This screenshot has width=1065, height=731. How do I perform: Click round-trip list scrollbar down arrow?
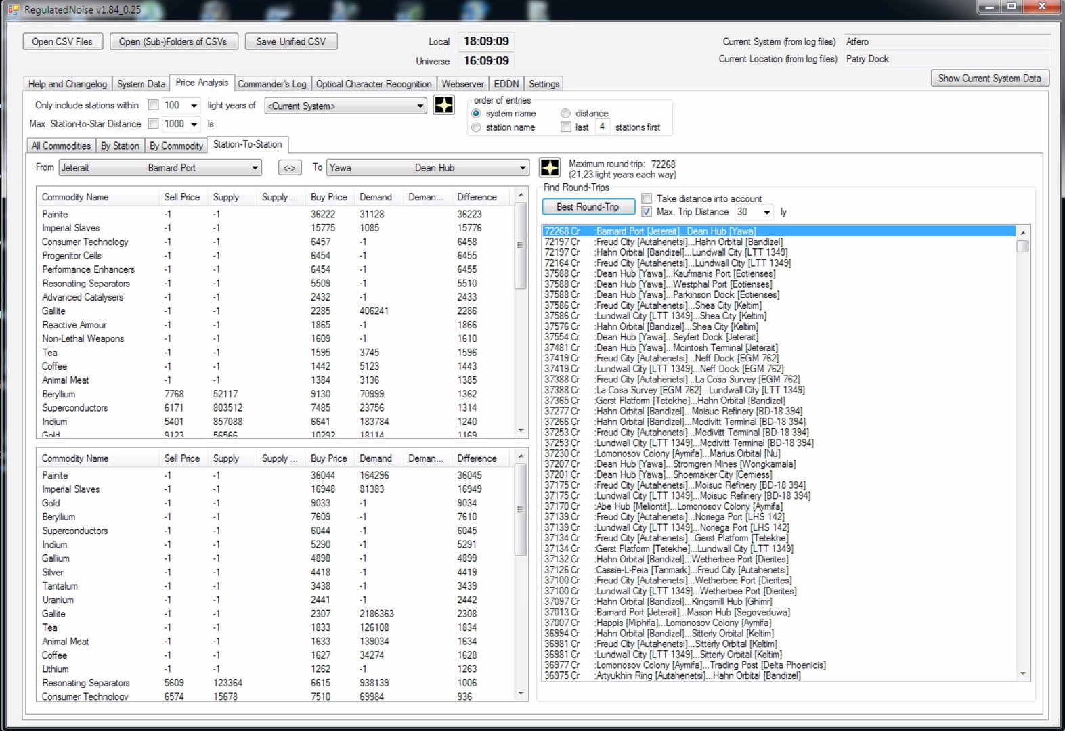pos(1022,674)
